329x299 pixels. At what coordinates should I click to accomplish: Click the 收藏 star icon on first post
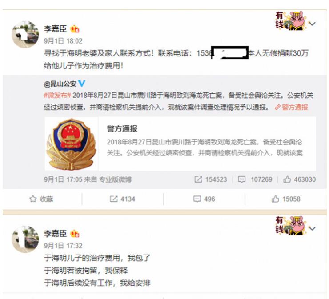coord(33,199)
